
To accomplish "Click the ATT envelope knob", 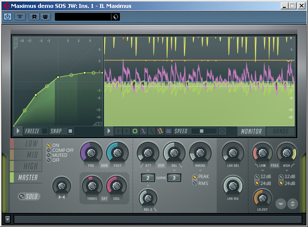I will pyautogui.click(x=148, y=153).
